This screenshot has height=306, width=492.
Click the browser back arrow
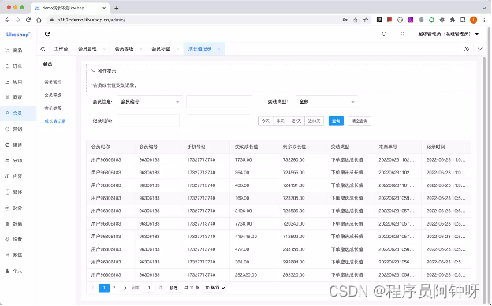[x=7, y=20]
